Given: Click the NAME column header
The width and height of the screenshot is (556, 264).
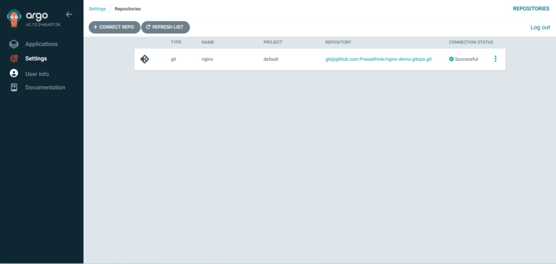Looking at the screenshot, I should [208, 42].
